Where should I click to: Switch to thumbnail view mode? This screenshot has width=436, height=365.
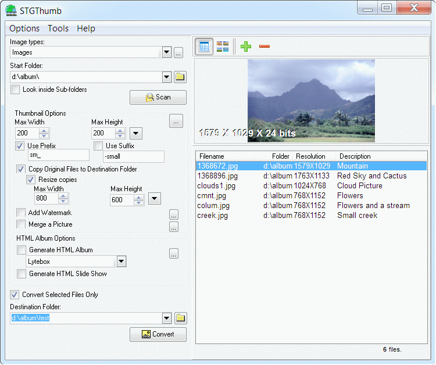(x=223, y=47)
